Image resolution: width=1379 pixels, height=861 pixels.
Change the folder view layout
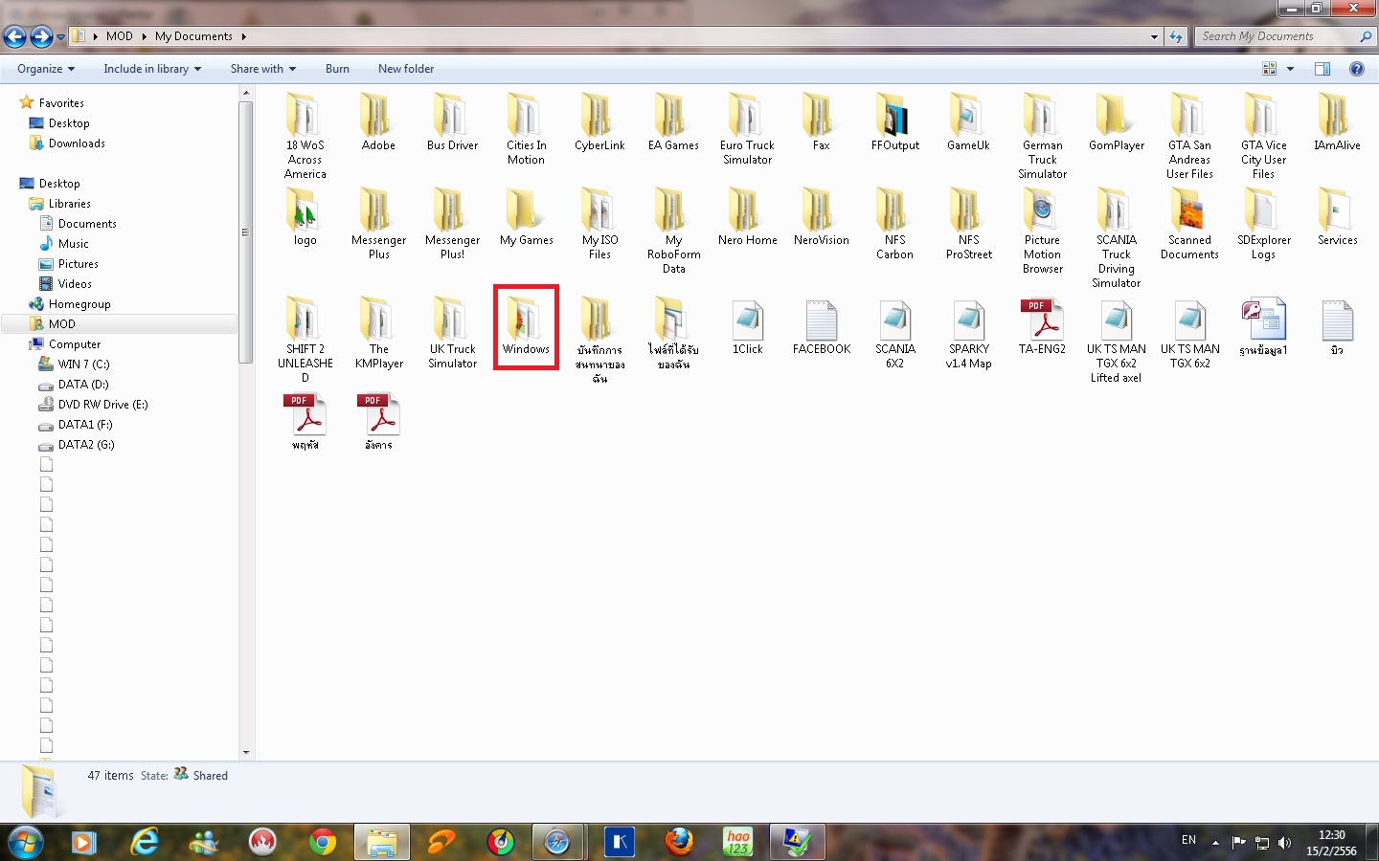(1270, 69)
